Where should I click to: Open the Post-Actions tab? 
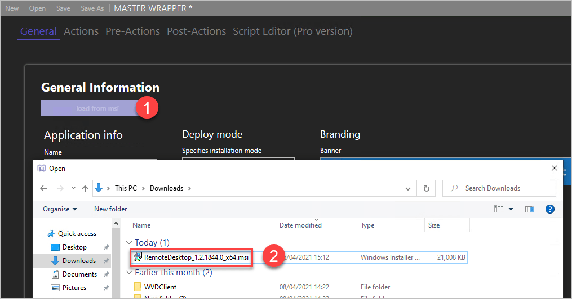click(x=196, y=31)
